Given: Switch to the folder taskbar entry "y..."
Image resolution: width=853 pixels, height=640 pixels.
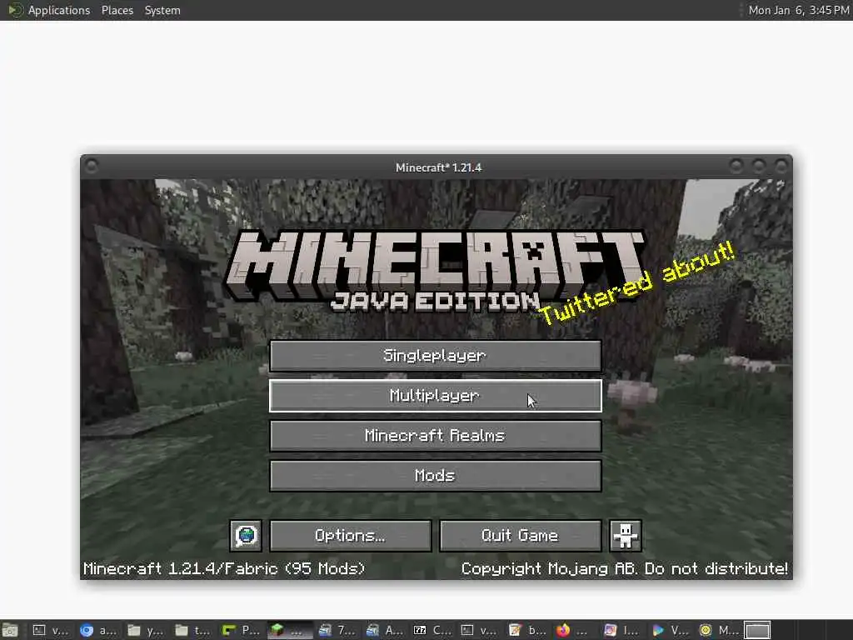Looking at the screenshot, I should coord(146,630).
